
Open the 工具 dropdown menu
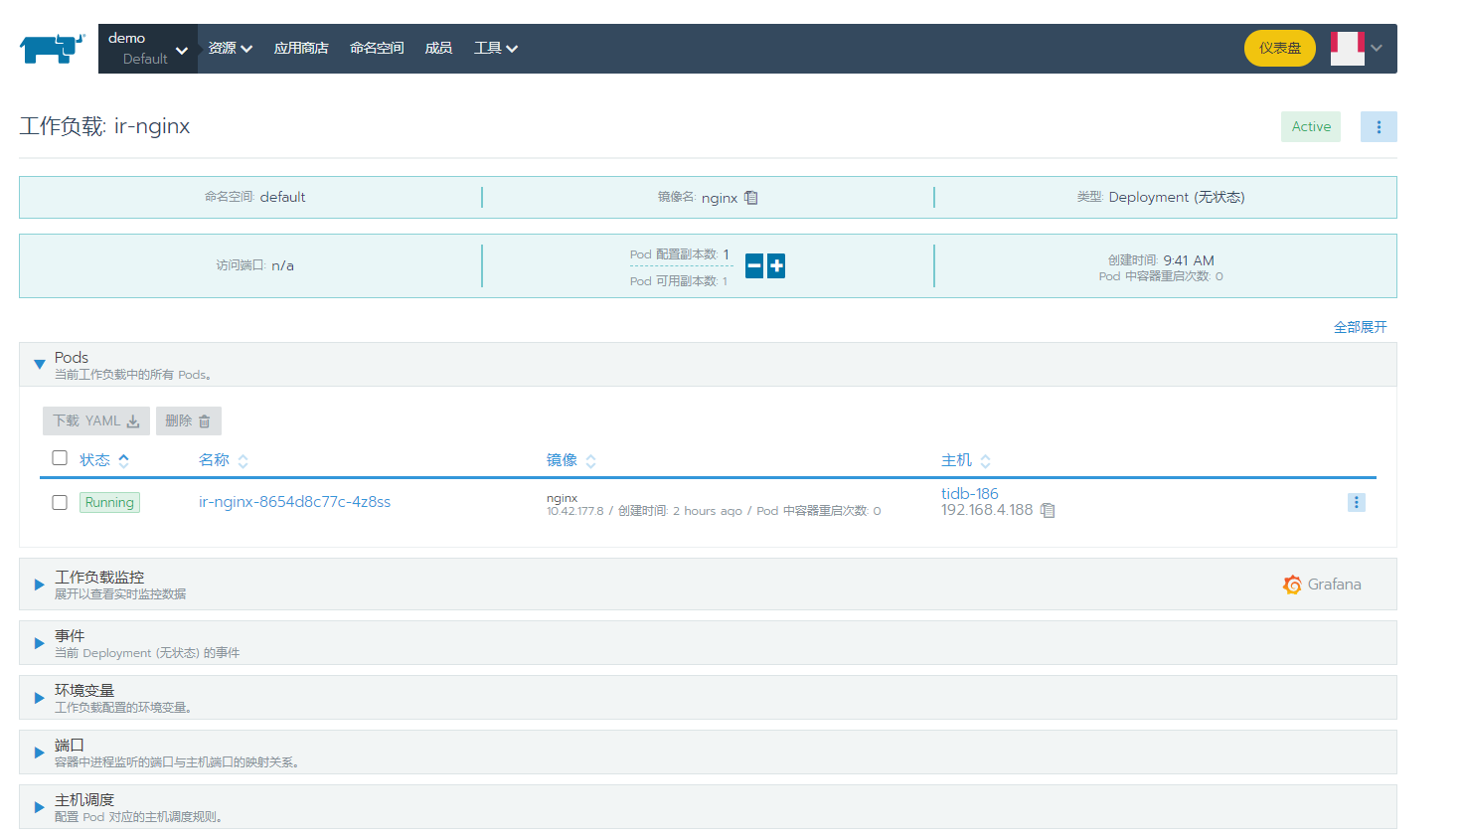pyautogui.click(x=496, y=48)
